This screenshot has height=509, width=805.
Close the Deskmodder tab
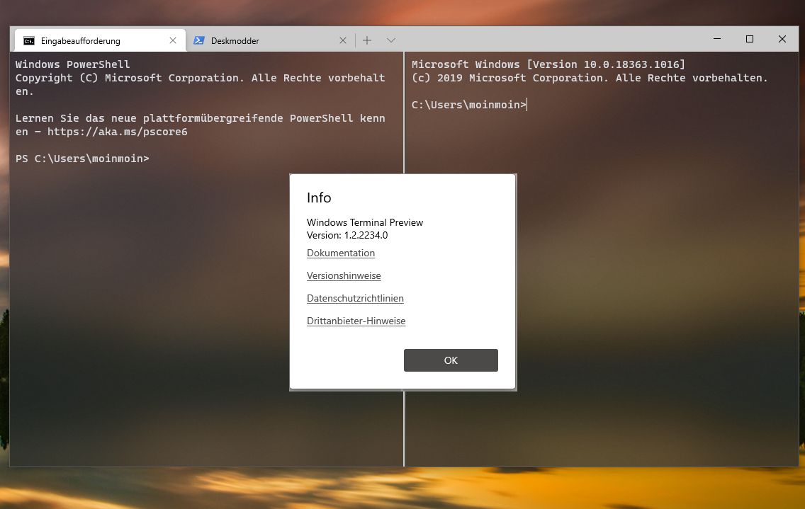tap(343, 40)
